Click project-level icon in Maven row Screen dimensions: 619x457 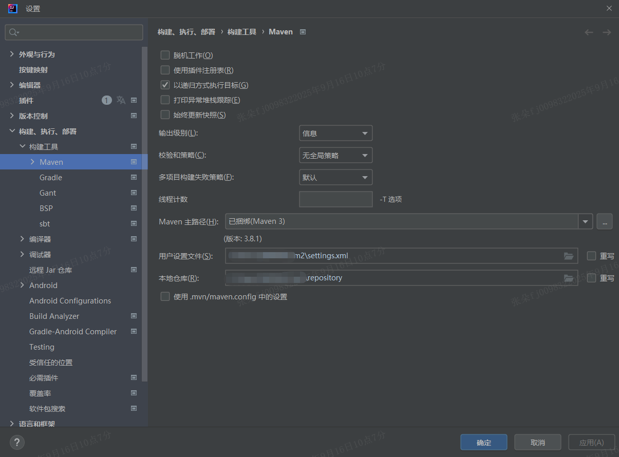pos(134,162)
